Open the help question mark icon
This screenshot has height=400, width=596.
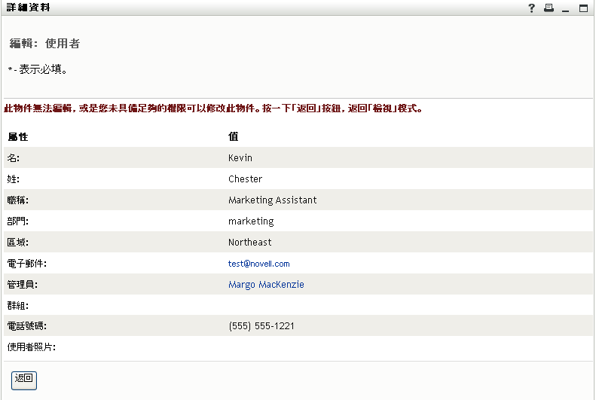531,8
